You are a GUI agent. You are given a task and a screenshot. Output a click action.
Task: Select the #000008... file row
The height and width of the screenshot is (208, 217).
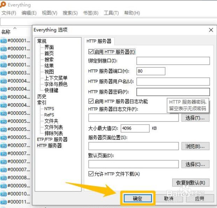(15, 178)
